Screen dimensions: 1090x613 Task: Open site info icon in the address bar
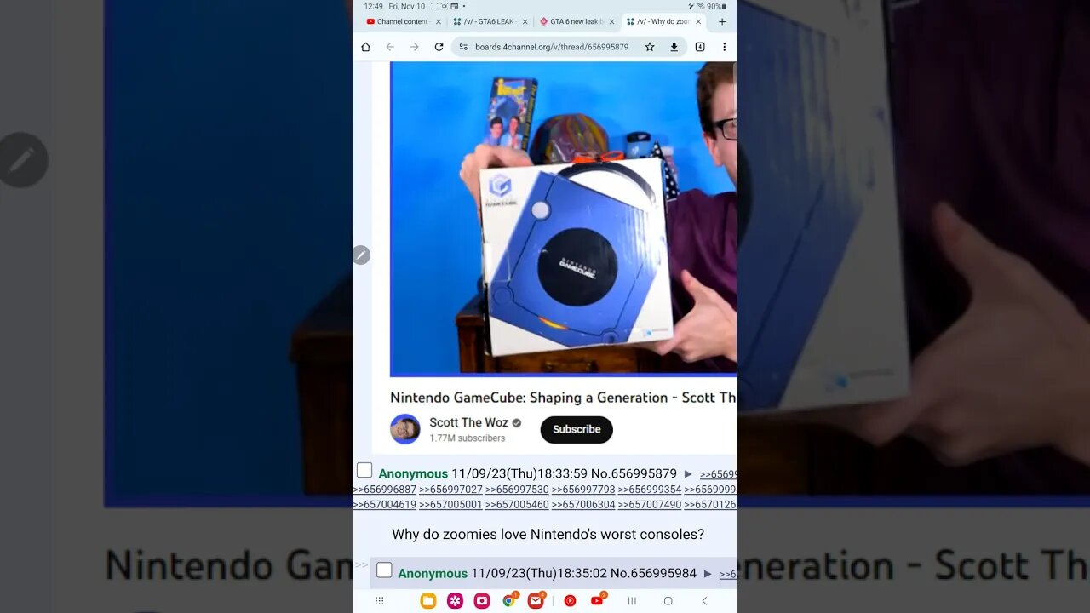tap(463, 47)
